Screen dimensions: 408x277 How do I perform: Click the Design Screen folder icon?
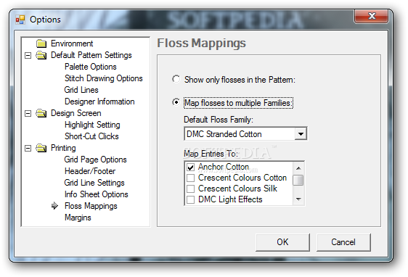[x=41, y=113]
